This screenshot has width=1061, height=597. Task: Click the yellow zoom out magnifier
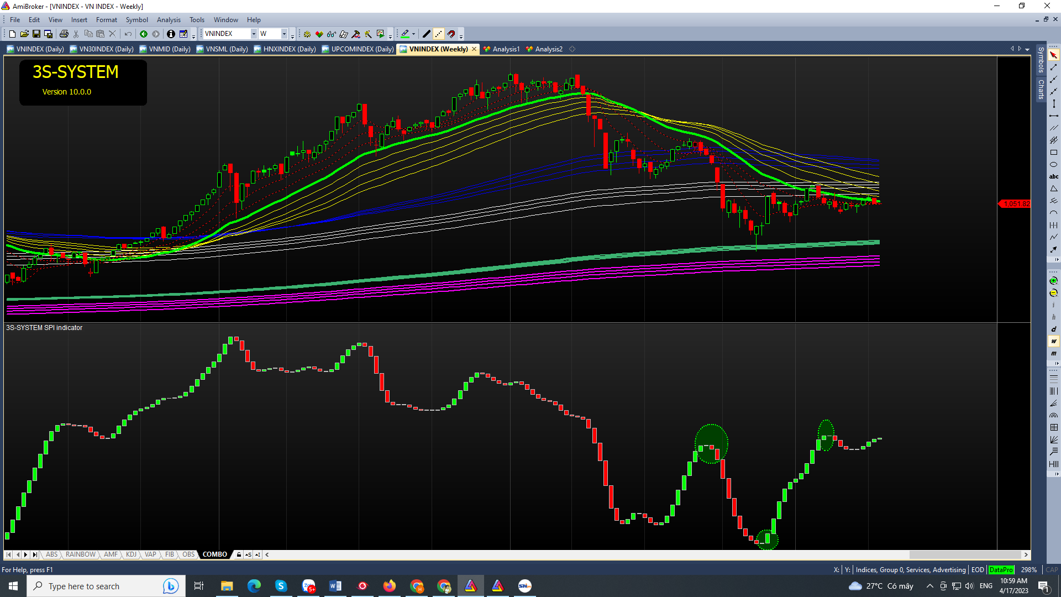1053,293
